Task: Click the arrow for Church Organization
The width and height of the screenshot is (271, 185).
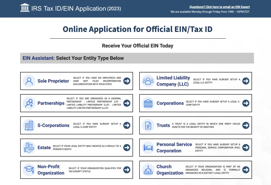Action: click(x=246, y=170)
